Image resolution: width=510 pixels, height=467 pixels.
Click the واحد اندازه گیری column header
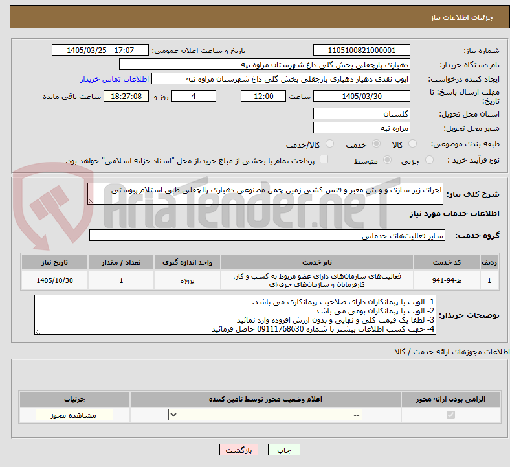(187, 262)
